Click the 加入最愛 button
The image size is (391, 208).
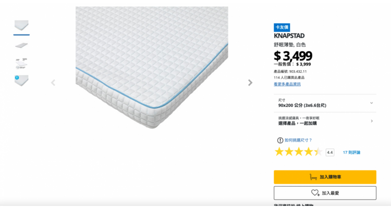click(x=325, y=193)
